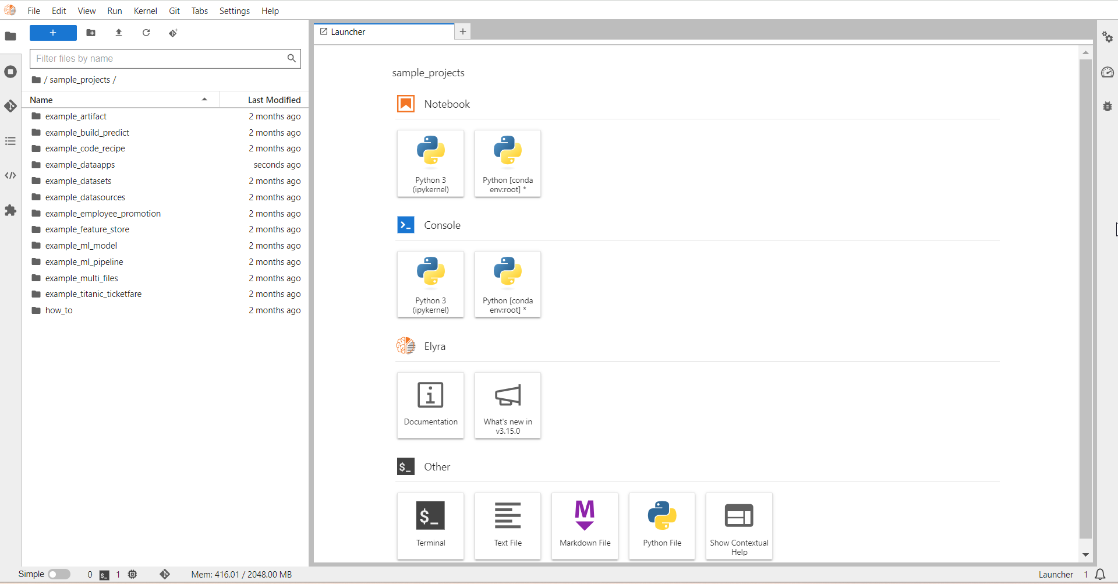Open the example_ml_pipeline folder
Viewport: 1118px width, 584px height.
(x=84, y=262)
